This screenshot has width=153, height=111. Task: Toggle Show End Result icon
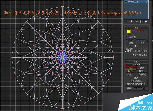click(x=132, y=21)
